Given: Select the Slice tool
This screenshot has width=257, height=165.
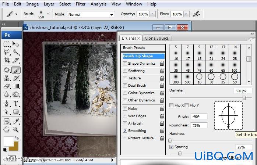Looking at the screenshot, I should click(16, 60).
